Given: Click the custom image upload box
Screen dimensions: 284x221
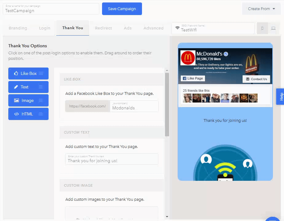Looking at the screenshot, I should (x=112, y=213).
